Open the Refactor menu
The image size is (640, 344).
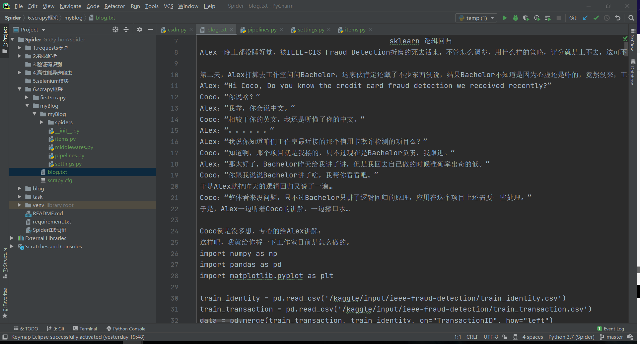114,6
